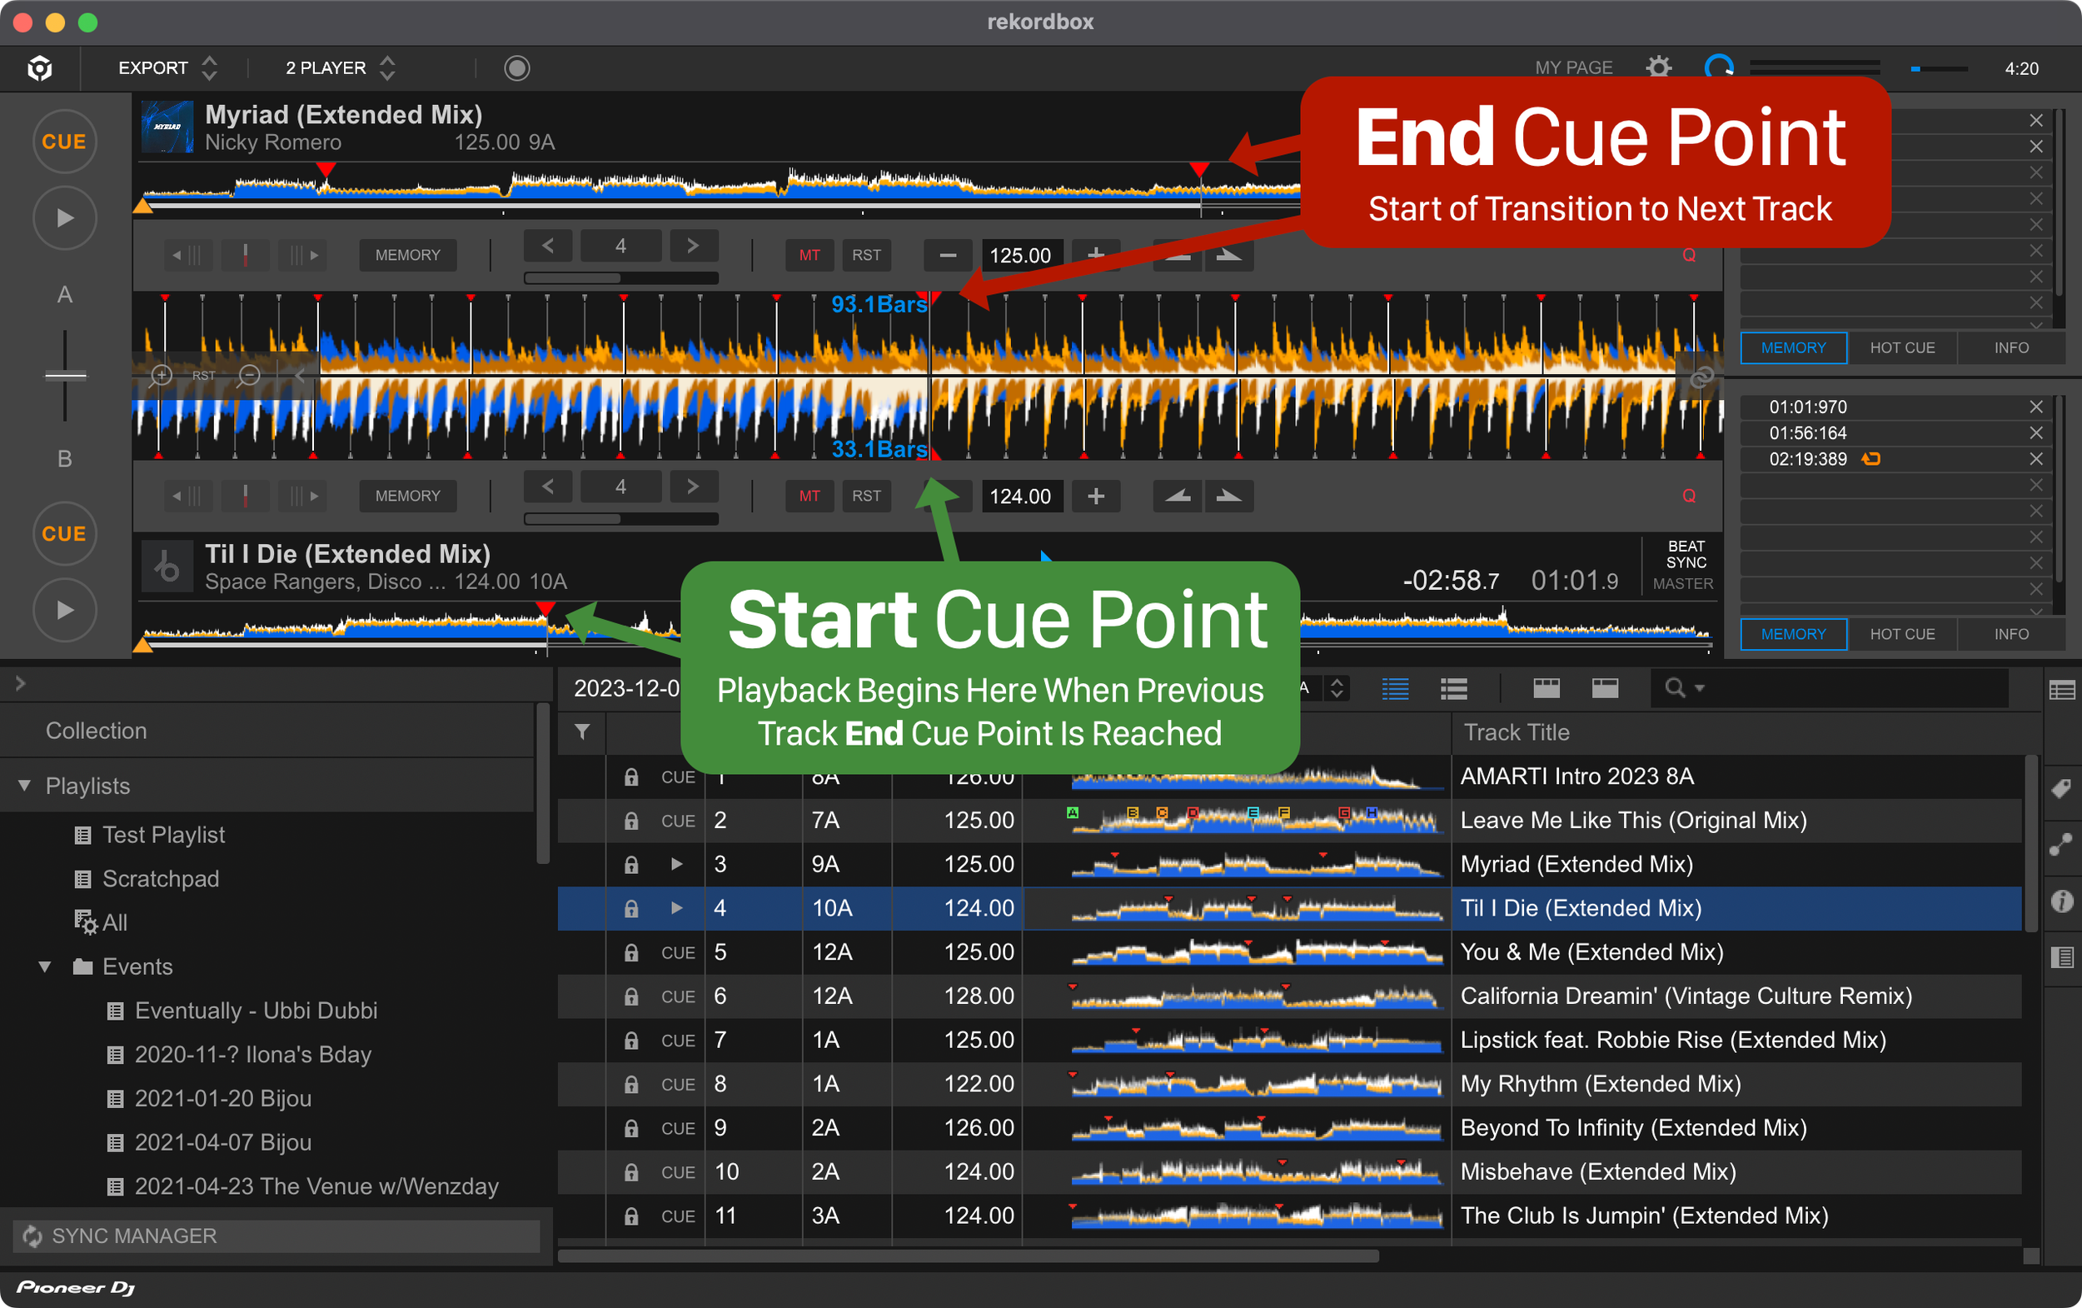Zoom in waveform with plus magnifier
Screen dimensions: 2082x1308
click(161, 376)
